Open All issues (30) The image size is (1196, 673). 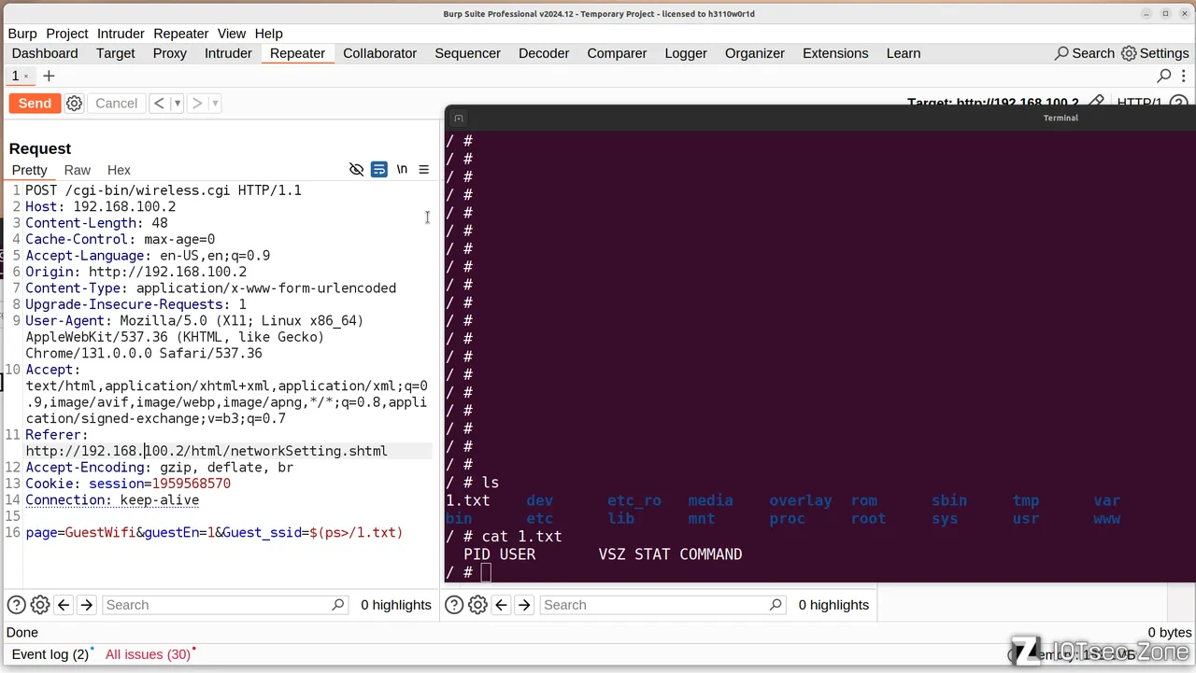(x=149, y=654)
